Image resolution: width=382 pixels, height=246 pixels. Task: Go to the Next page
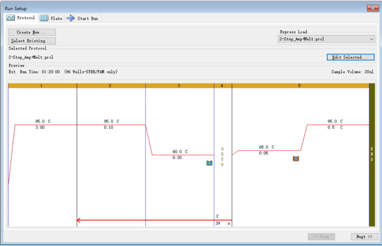[x=364, y=236]
